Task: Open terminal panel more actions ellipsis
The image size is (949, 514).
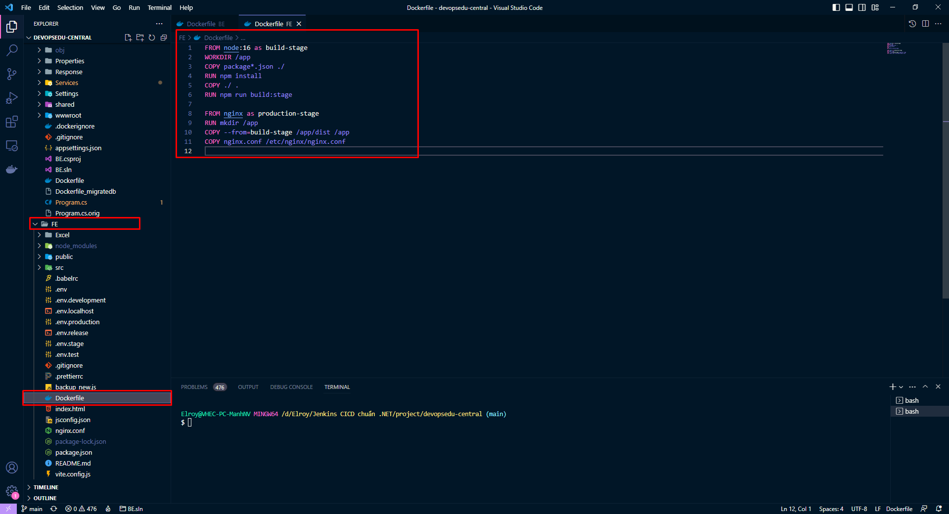Action: pyautogui.click(x=912, y=387)
